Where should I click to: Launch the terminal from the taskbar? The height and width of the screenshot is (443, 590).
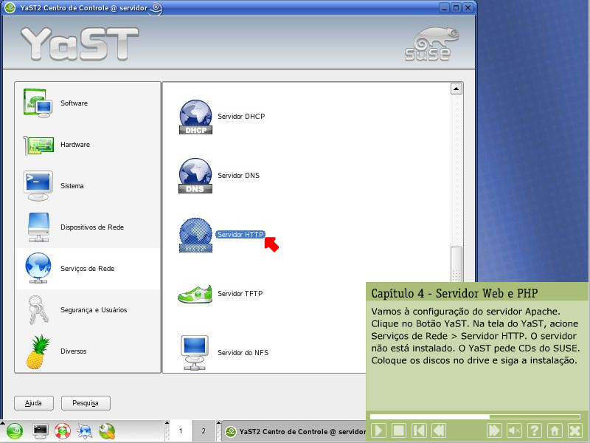click(x=41, y=431)
